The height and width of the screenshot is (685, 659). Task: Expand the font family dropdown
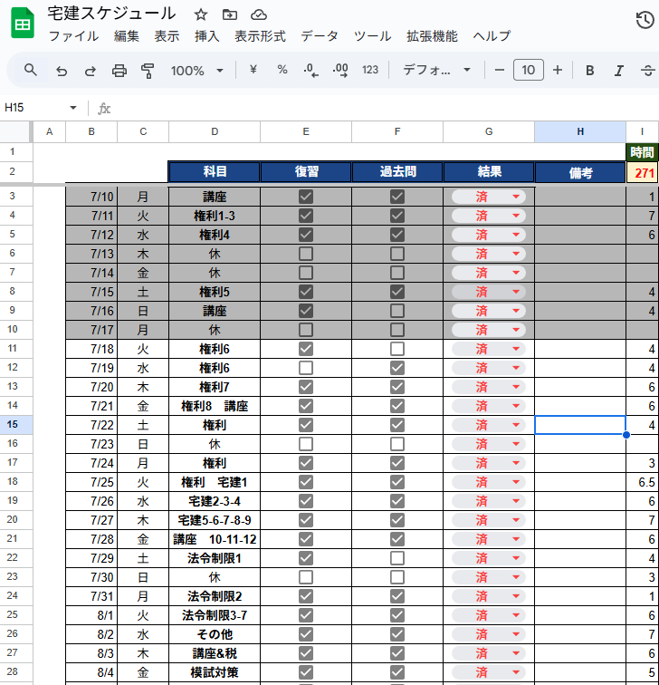pyautogui.click(x=437, y=71)
